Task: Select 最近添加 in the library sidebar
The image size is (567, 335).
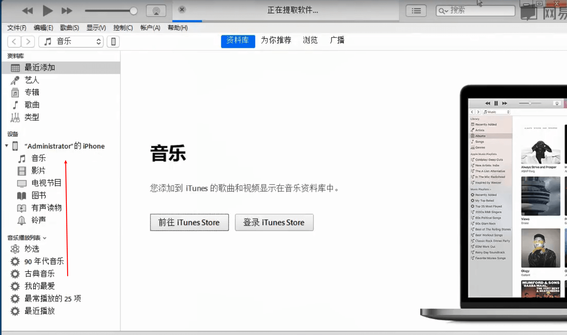Action: tap(61, 68)
